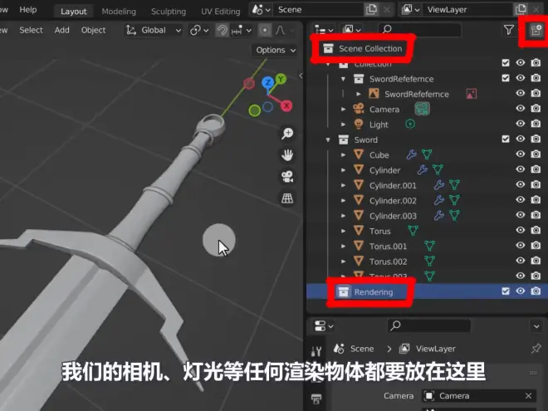Image resolution: width=548 pixels, height=411 pixels.
Task: Hide Cylinder.001 with its eye icon
Action: pos(521,184)
